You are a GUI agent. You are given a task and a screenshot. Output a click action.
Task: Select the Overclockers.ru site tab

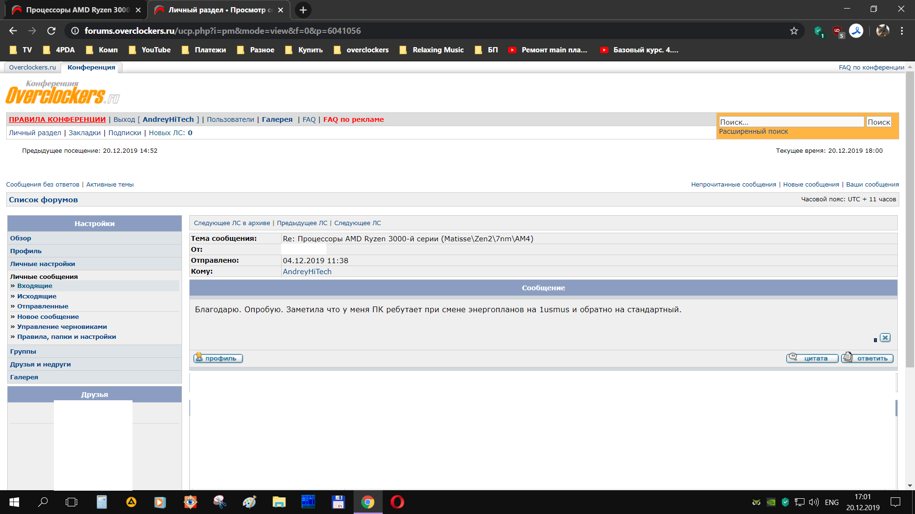point(32,68)
